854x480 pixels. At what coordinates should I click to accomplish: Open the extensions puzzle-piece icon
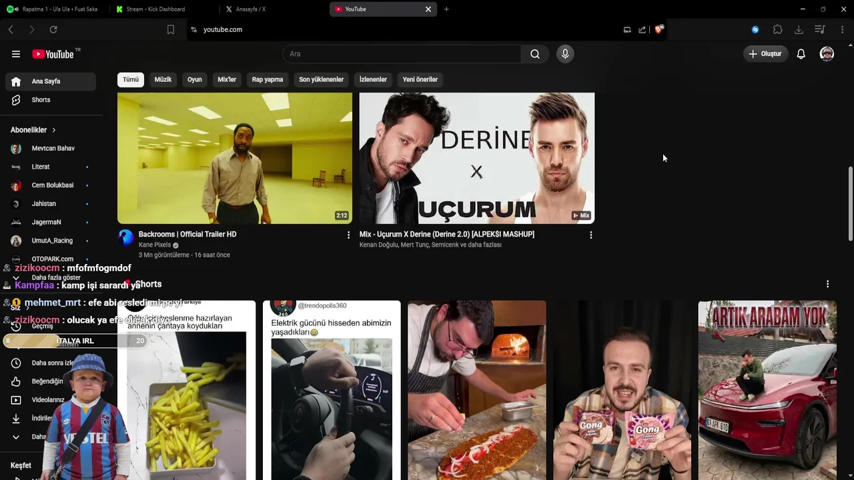click(x=778, y=29)
